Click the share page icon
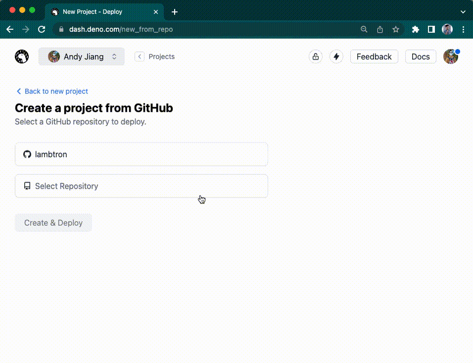This screenshot has height=363, width=473. 380,29
